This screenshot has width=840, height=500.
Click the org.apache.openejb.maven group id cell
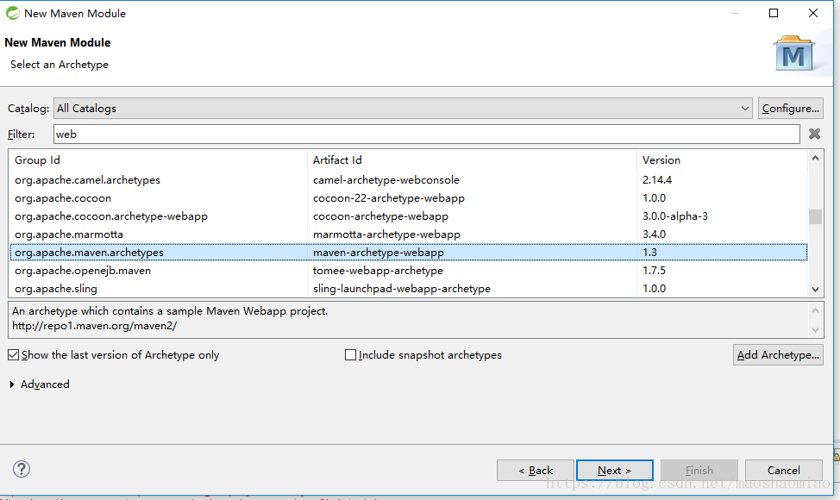coord(83,271)
